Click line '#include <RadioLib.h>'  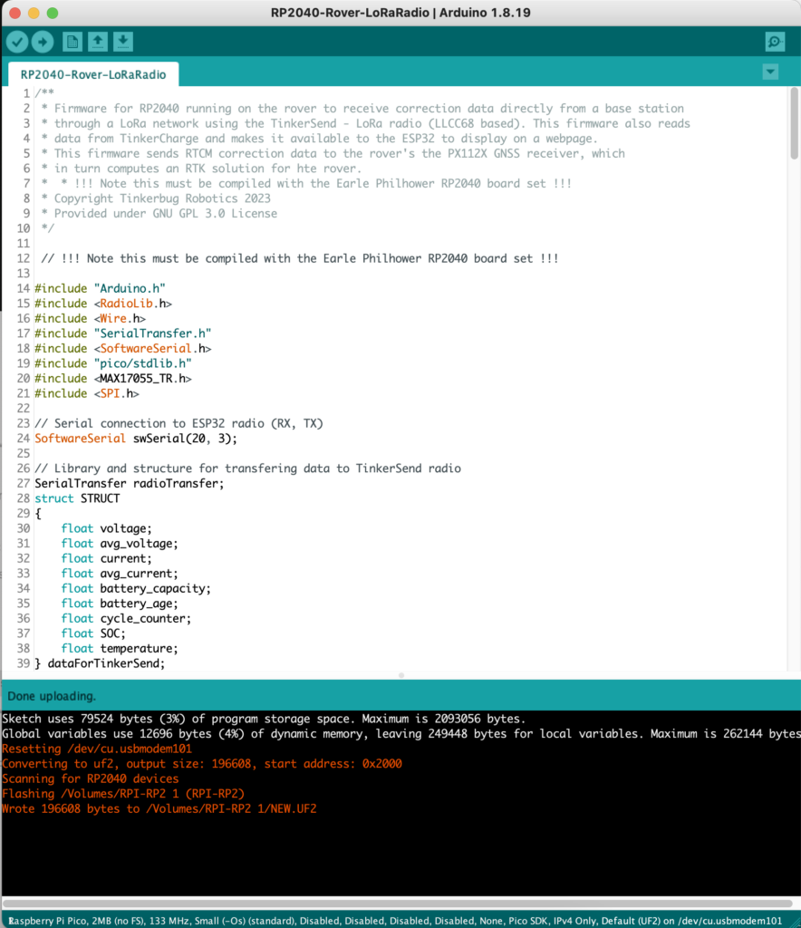coord(103,304)
